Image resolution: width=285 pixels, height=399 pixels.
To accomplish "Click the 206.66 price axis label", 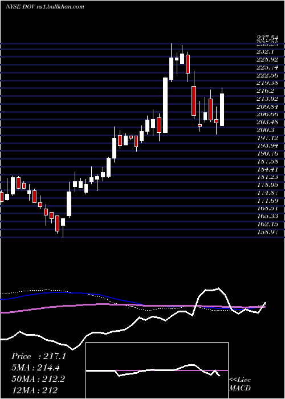I will 267,114.
